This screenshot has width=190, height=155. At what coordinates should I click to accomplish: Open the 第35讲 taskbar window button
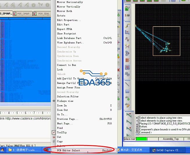click(133, 150)
